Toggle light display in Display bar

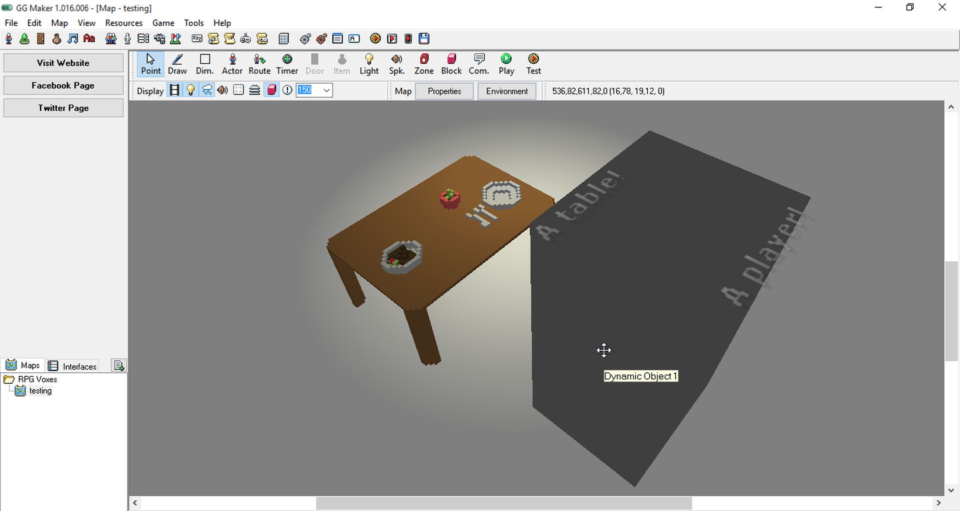190,90
